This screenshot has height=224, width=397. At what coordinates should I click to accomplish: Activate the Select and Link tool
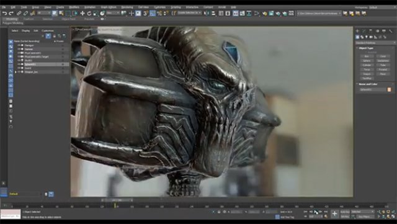19,13
